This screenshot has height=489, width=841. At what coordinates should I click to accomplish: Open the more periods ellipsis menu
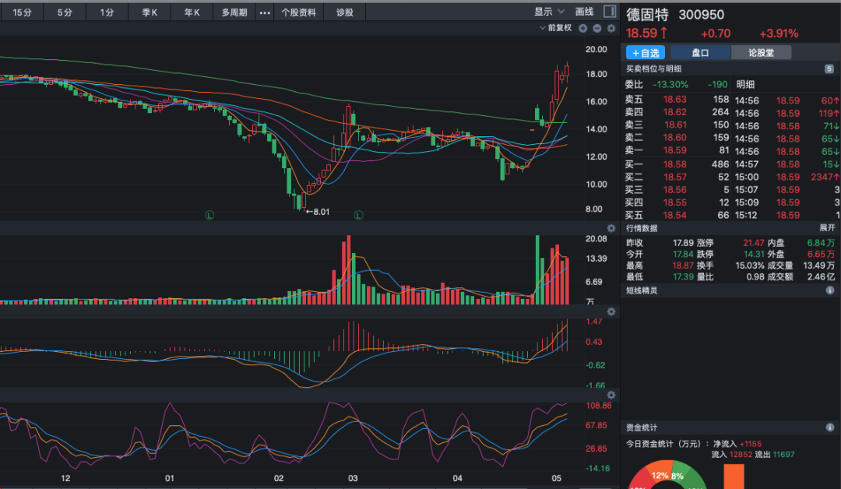click(x=265, y=12)
